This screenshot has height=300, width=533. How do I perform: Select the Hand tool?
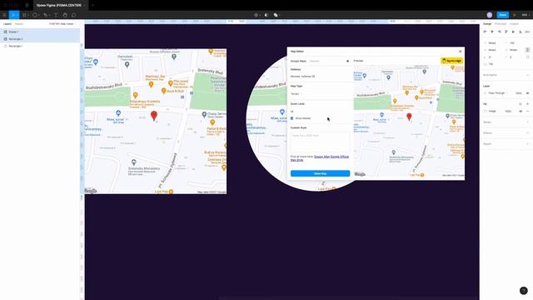click(65, 15)
